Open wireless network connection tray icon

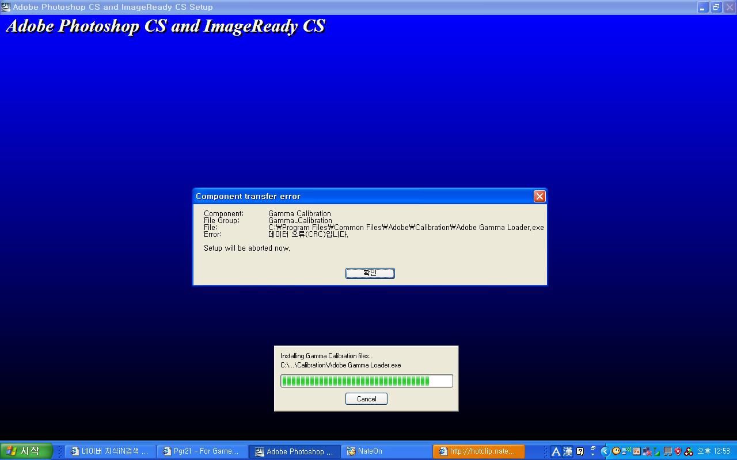pyautogui.click(x=626, y=451)
